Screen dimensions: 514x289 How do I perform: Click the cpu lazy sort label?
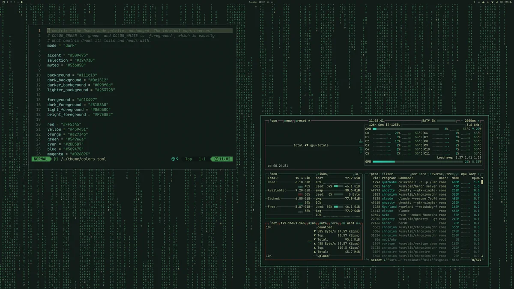pyautogui.click(x=469, y=174)
